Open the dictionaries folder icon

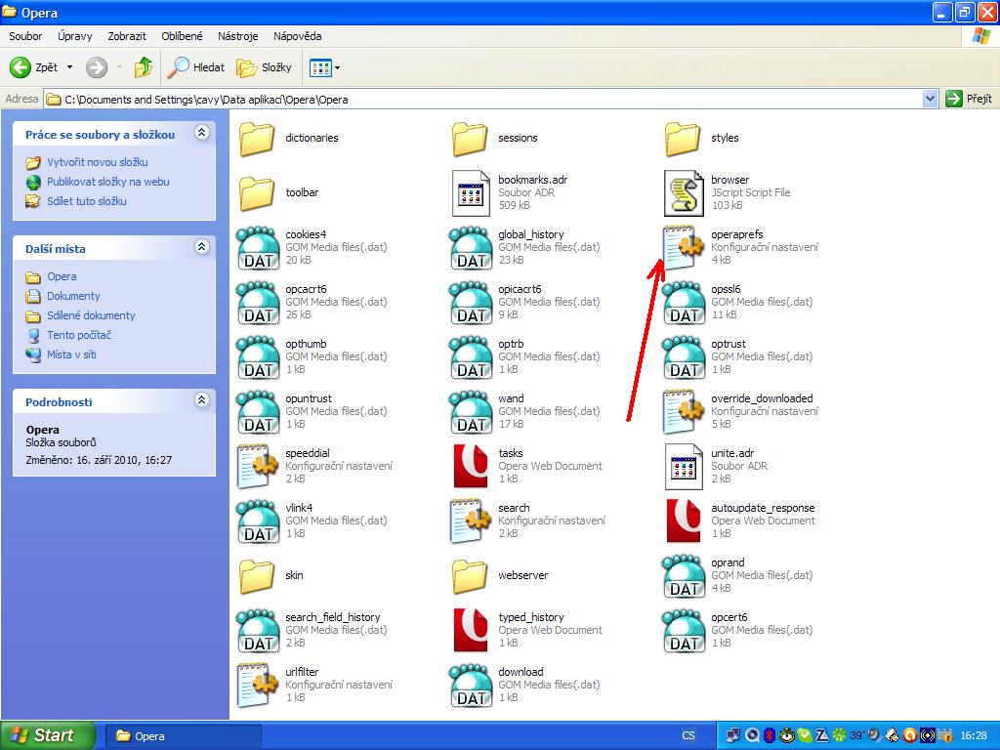[258, 139]
